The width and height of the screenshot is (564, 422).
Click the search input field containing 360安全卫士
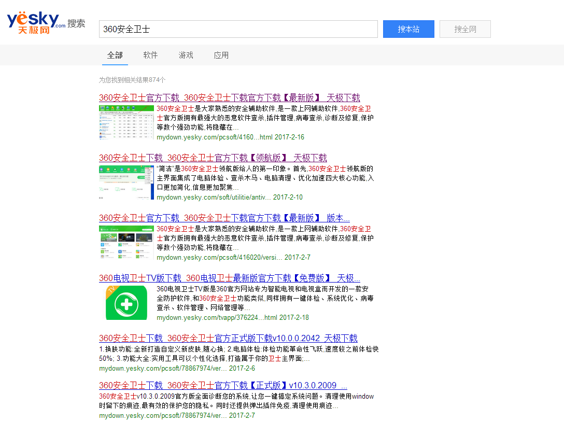(x=238, y=29)
